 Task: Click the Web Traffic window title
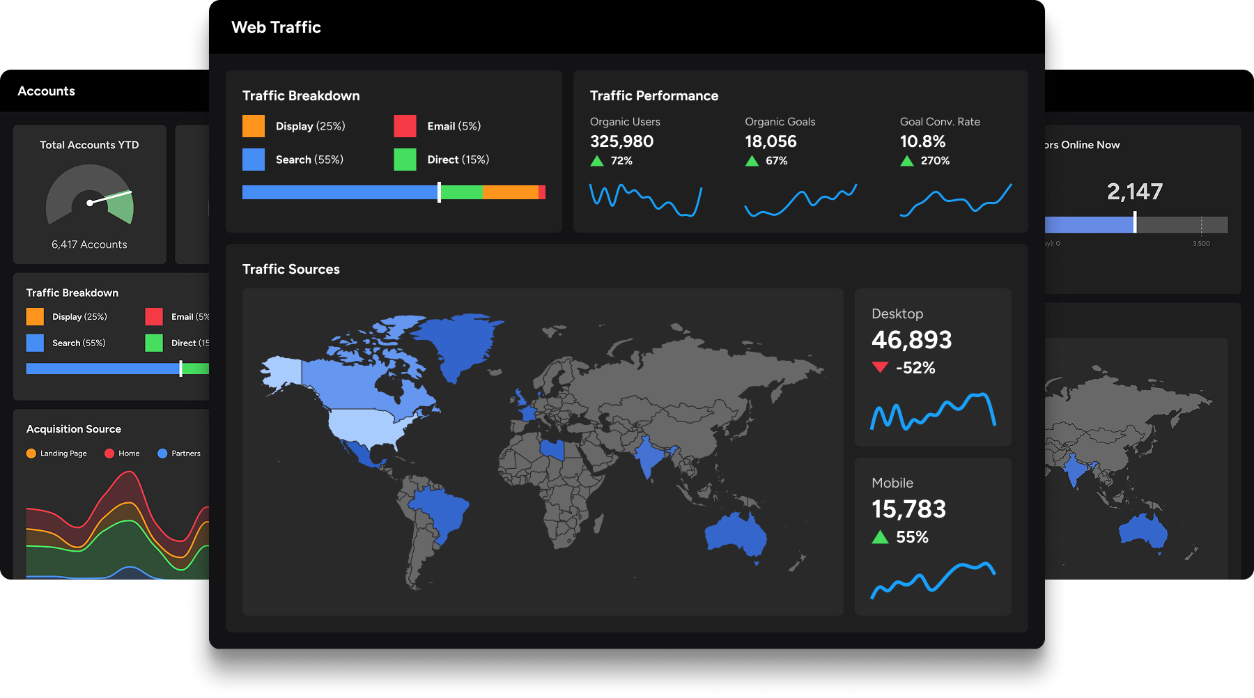tap(276, 27)
